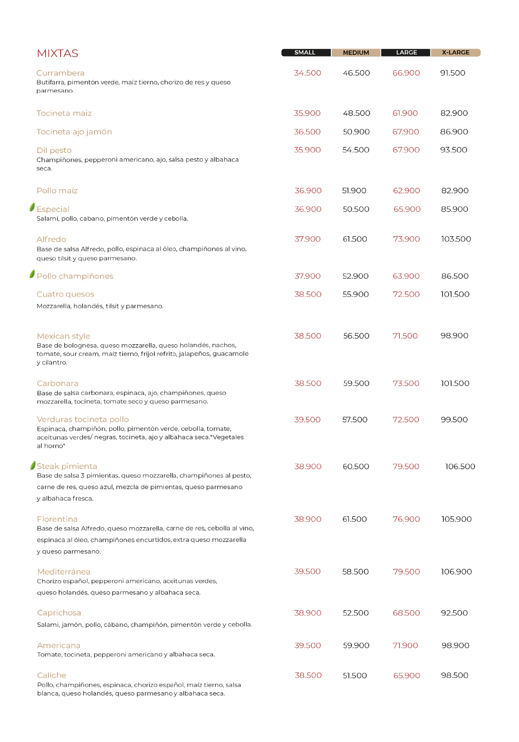Viewport: 519px width, 742px height.
Task: Open the Mexican style pizza entry
Action: (x=63, y=336)
